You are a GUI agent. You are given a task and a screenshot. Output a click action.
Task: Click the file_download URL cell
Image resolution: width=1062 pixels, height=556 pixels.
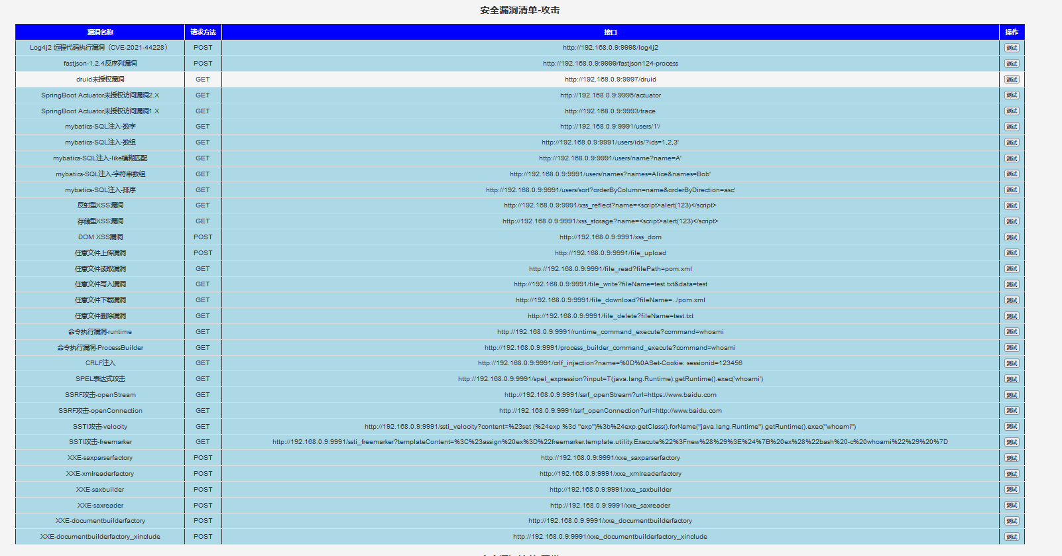(x=611, y=300)
